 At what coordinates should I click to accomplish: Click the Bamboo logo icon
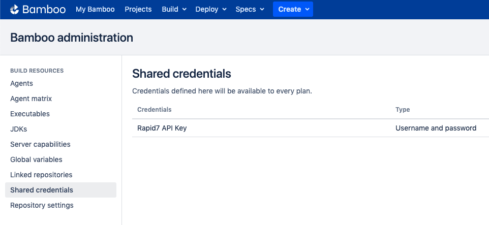15,9
